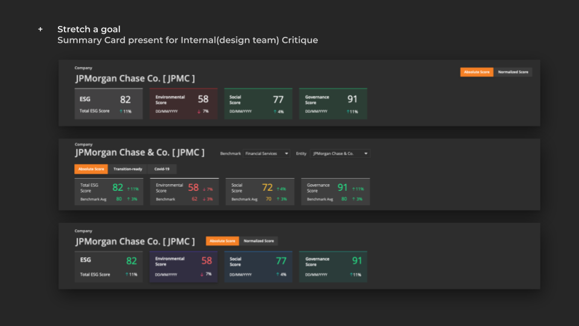Image resolution: width=579 pixels, height=326 pixels.
Task: Click the title JPMorgan Chase & Co. [ JPMC ]
Action: pos(139,152)
